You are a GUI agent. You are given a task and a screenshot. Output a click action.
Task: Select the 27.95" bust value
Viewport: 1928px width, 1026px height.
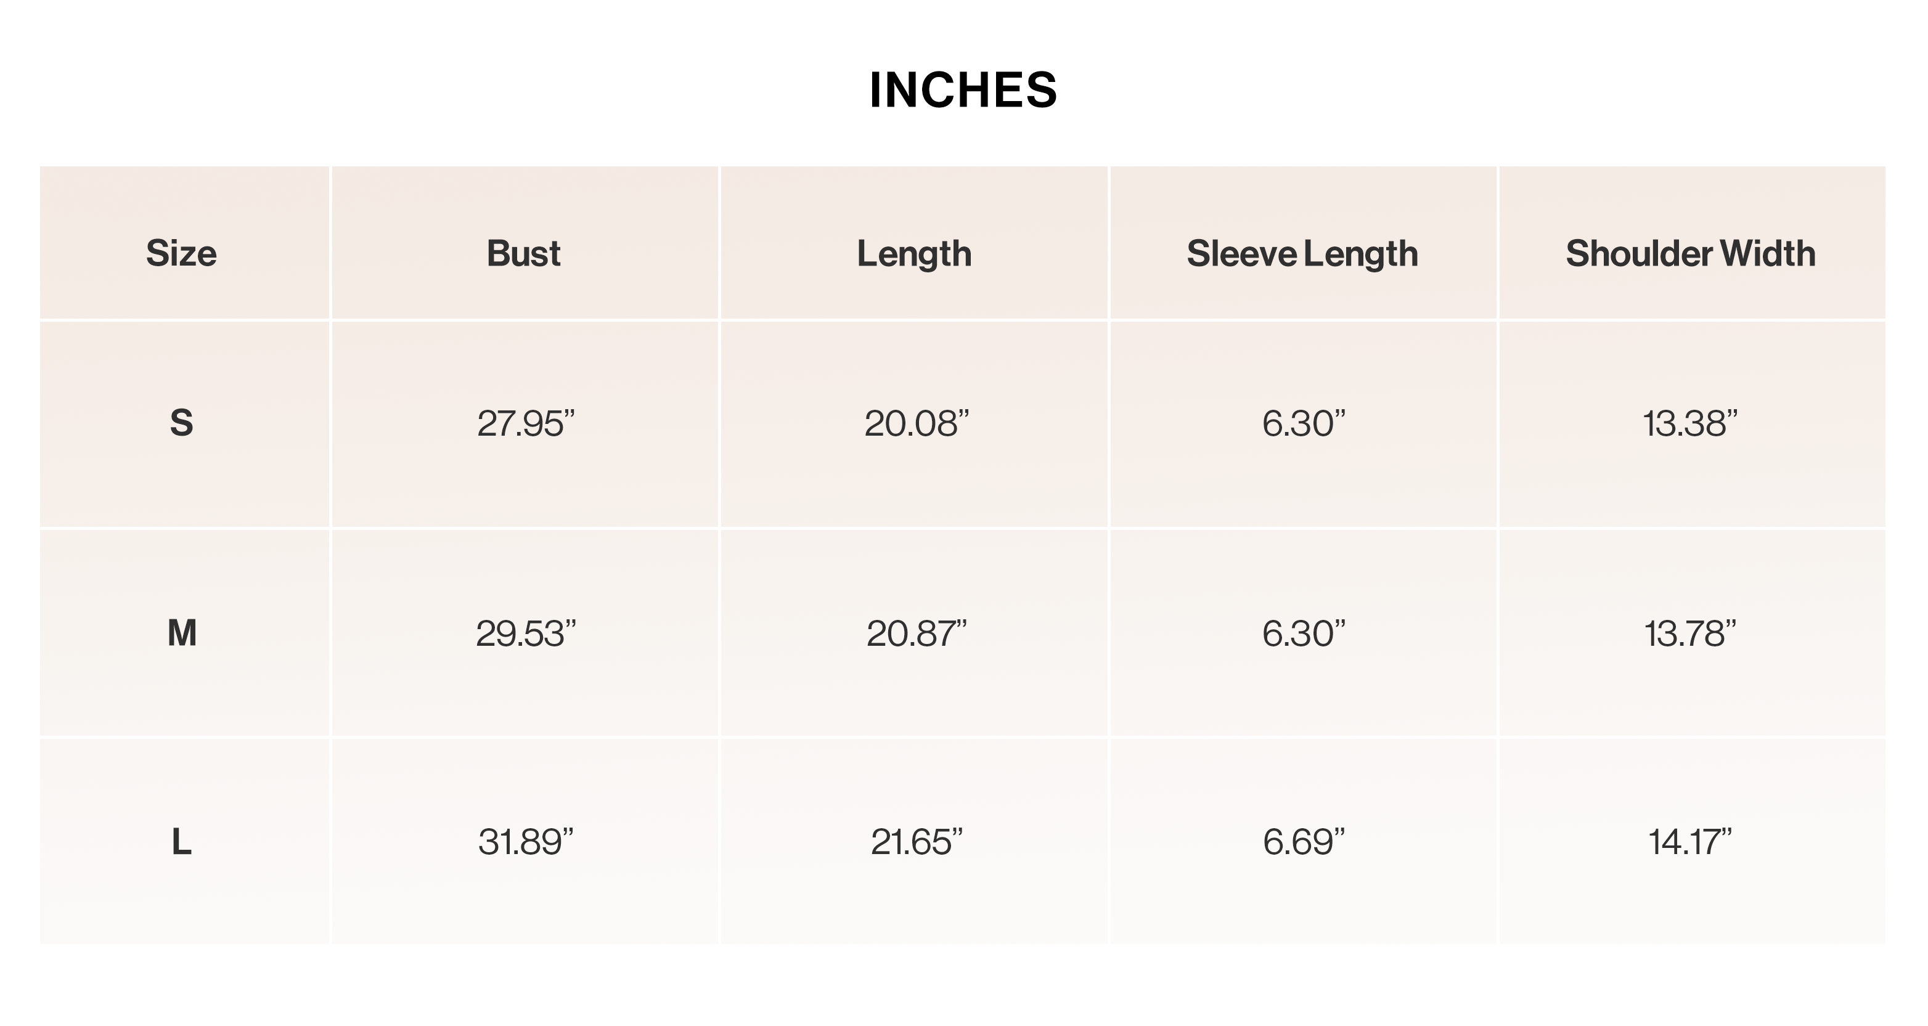coord(526,423)
